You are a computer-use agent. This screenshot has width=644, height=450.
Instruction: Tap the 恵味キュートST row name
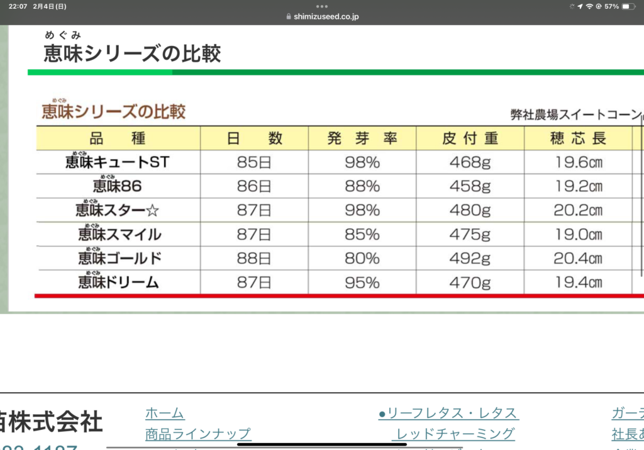(x=118, y=162)
